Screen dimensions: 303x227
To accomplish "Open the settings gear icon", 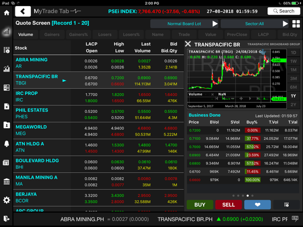I will (7, 200).
